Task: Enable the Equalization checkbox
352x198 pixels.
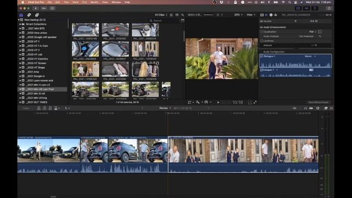Action: tap(262, 32)
